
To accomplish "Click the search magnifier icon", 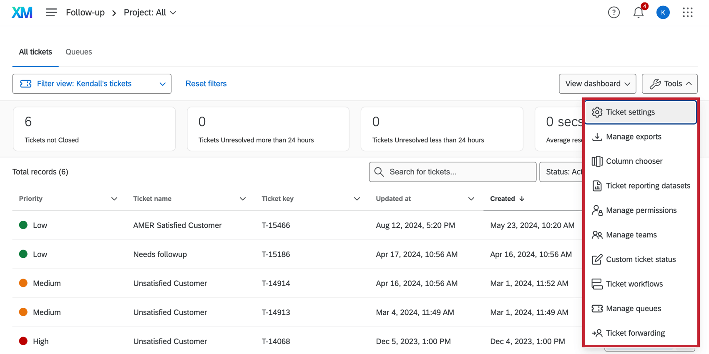I will 379,172.
